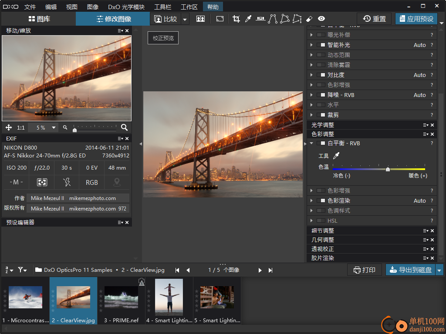Click the side-by-side compare view icon

(200, 19)
